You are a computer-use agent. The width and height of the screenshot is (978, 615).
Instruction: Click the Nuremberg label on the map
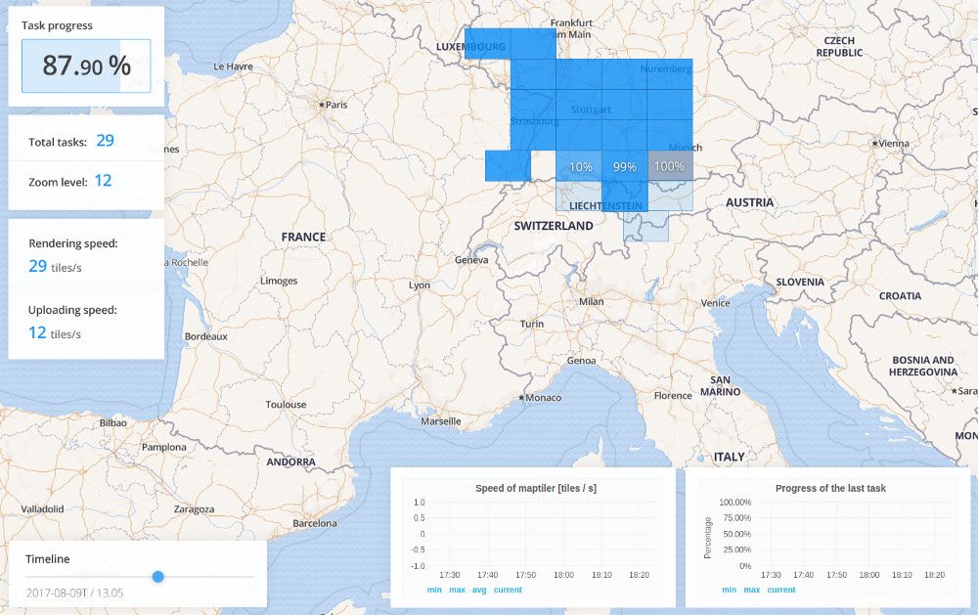pyautogui.click(x=666, y=68)
